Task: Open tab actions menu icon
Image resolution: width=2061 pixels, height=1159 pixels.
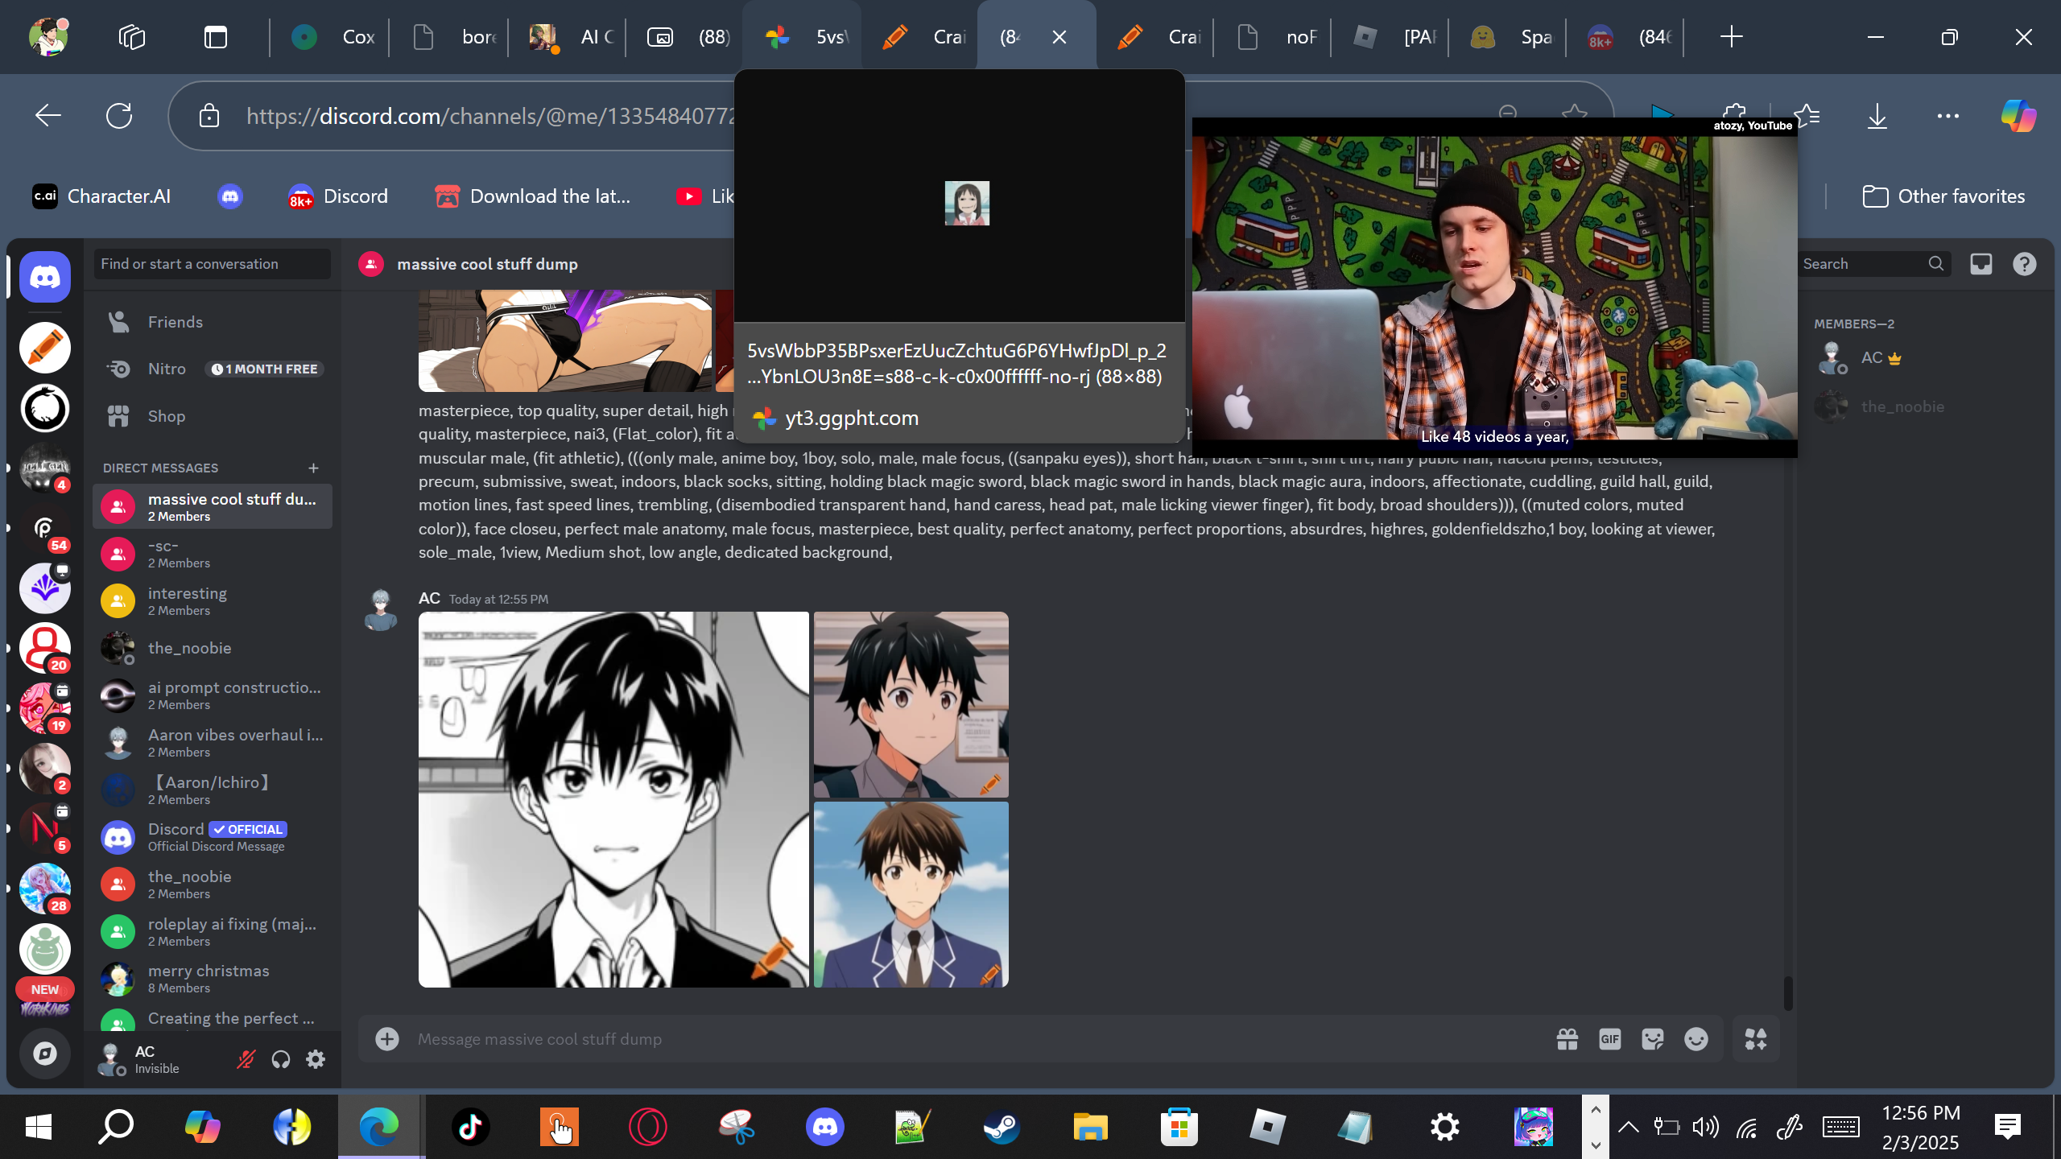Action: [x=216, y=37]
